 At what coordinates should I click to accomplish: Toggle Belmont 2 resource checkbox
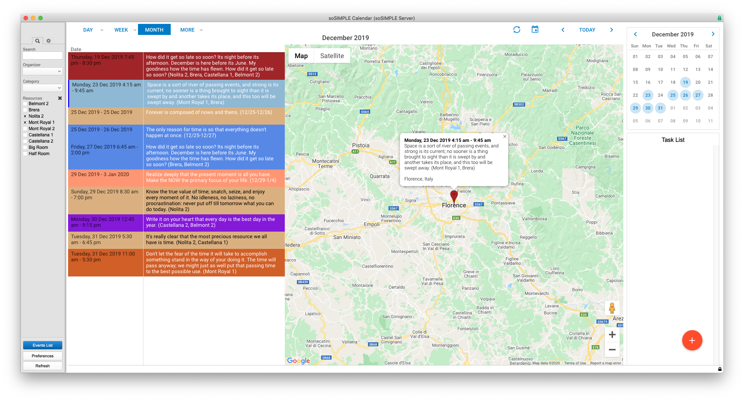click(x=25, y=104)
